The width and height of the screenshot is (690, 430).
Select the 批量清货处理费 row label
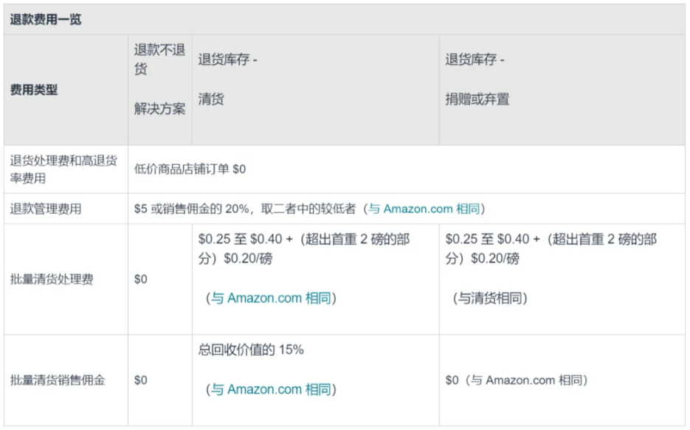52,280
